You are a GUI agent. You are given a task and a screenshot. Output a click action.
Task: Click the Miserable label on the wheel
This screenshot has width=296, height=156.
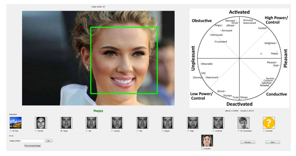pyautogui.click(x=207, y=64)
